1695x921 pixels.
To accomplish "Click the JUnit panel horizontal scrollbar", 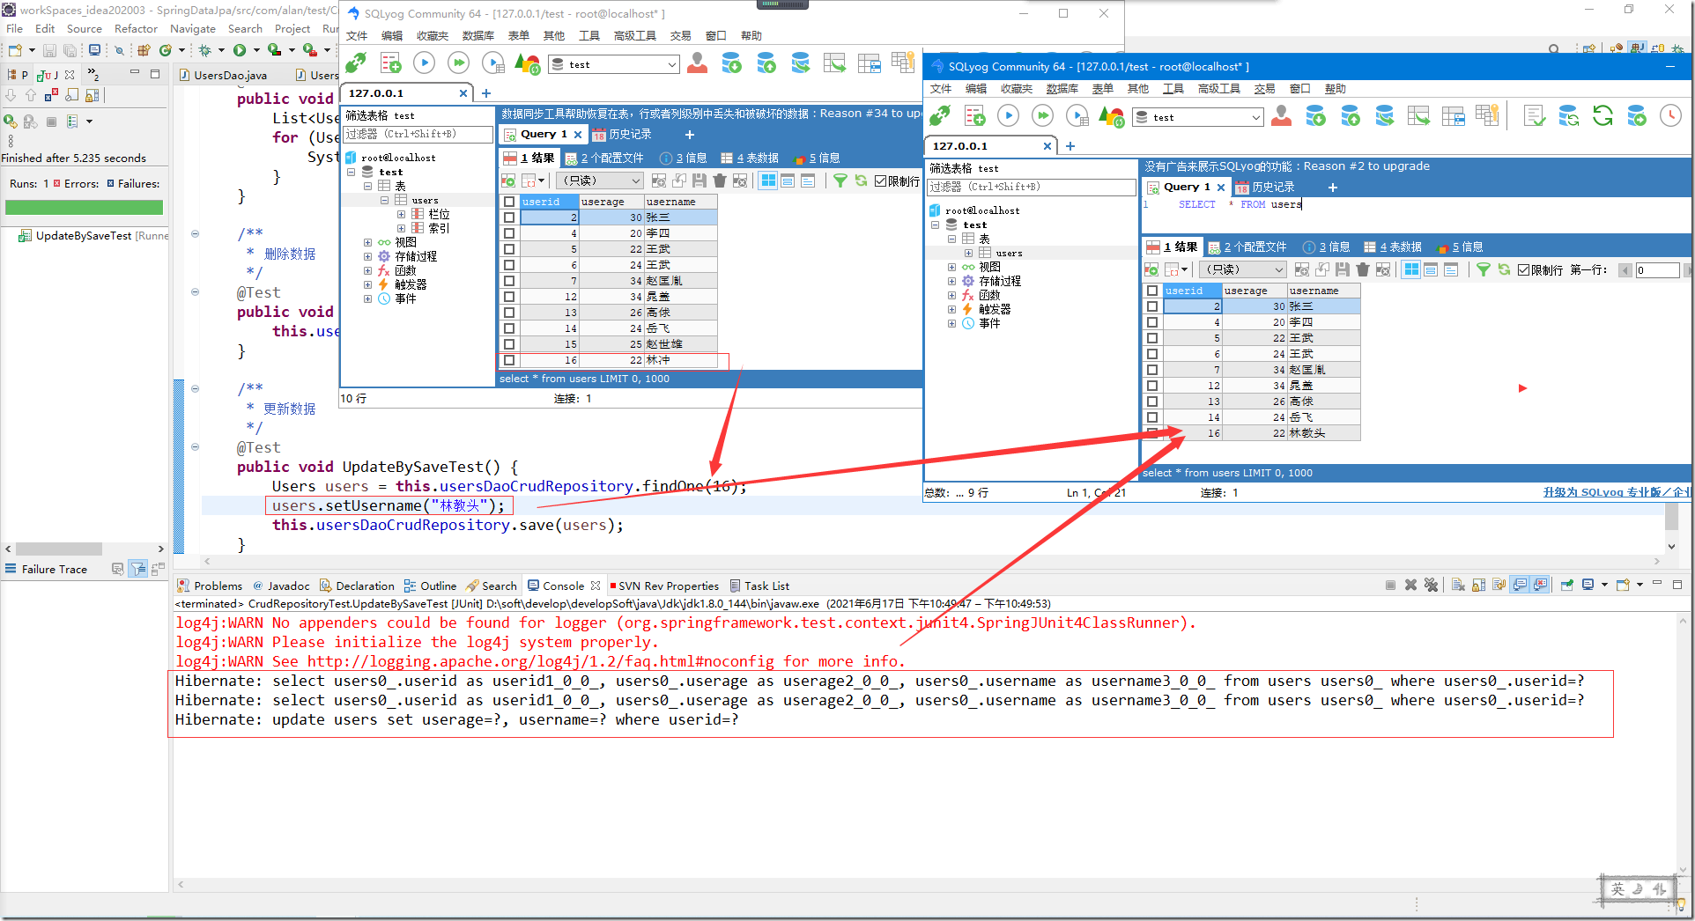I will pos(84,549).
